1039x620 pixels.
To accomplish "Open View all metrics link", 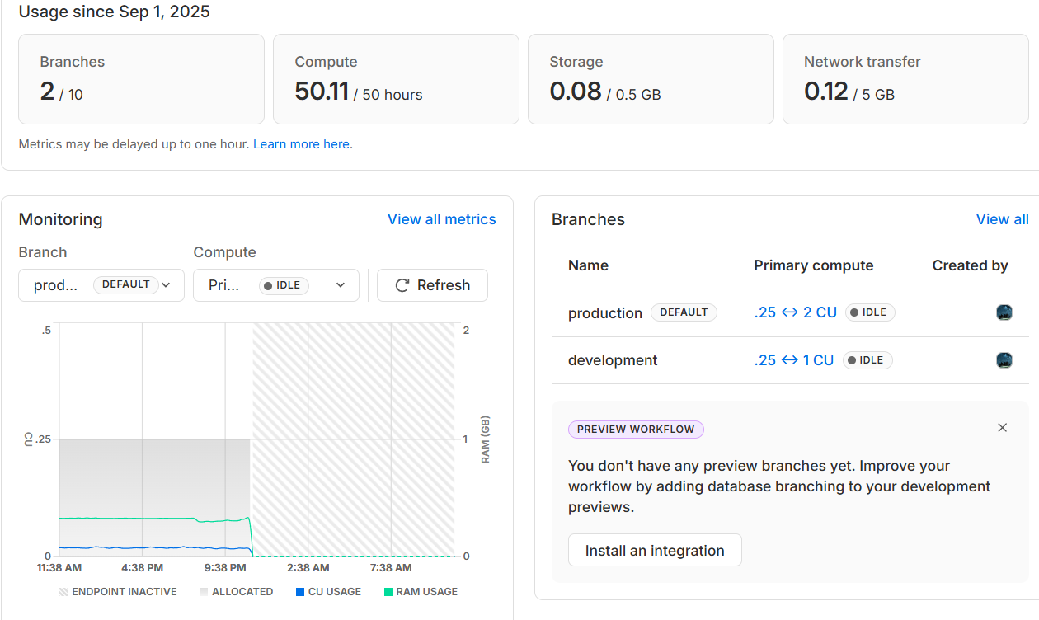I will pos(442,219).
